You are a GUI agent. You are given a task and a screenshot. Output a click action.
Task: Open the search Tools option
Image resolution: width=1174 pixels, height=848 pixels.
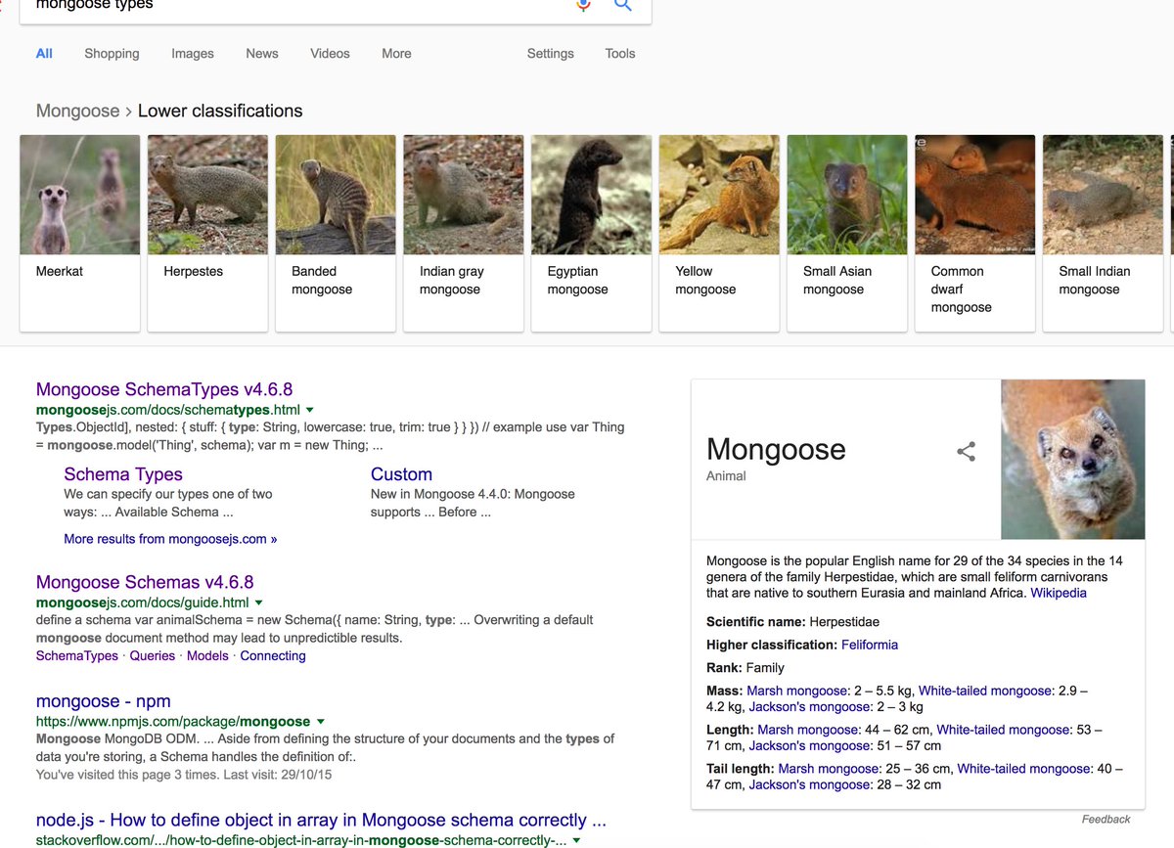pyautogui.click(x=620, y=54)
